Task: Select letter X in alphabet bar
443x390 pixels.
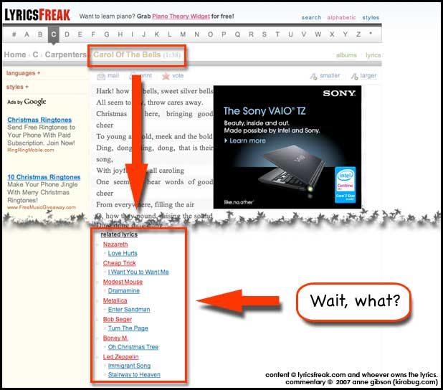Action: click(x=332, y=34)
